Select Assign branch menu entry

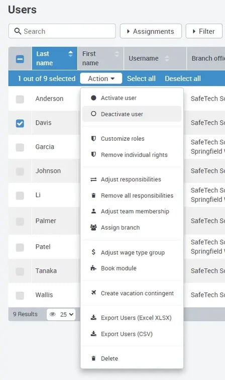pos(132,227)
